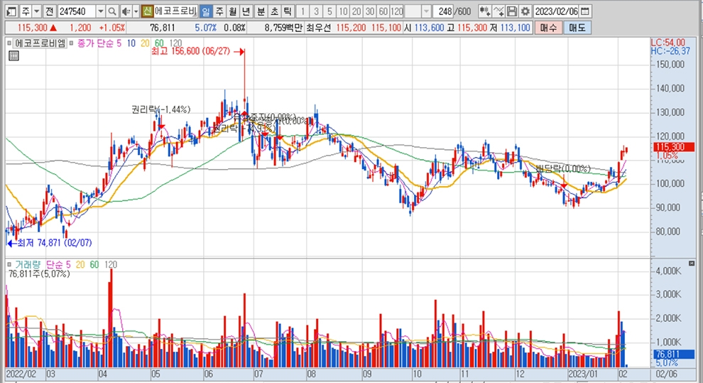Open the calendar date picker icon
This screenshot has width=703, height=383.
click(585, 11)
